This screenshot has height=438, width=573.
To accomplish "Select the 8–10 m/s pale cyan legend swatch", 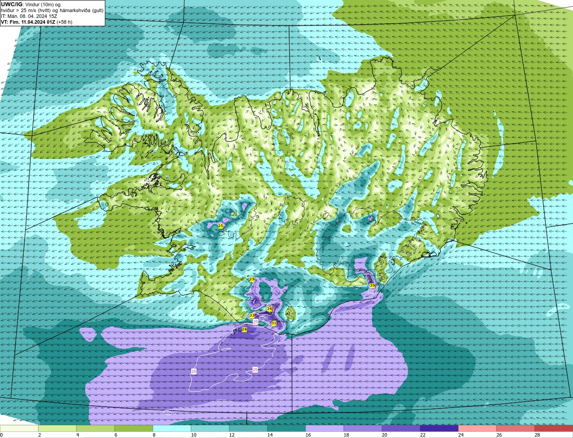I will [172, 429].
